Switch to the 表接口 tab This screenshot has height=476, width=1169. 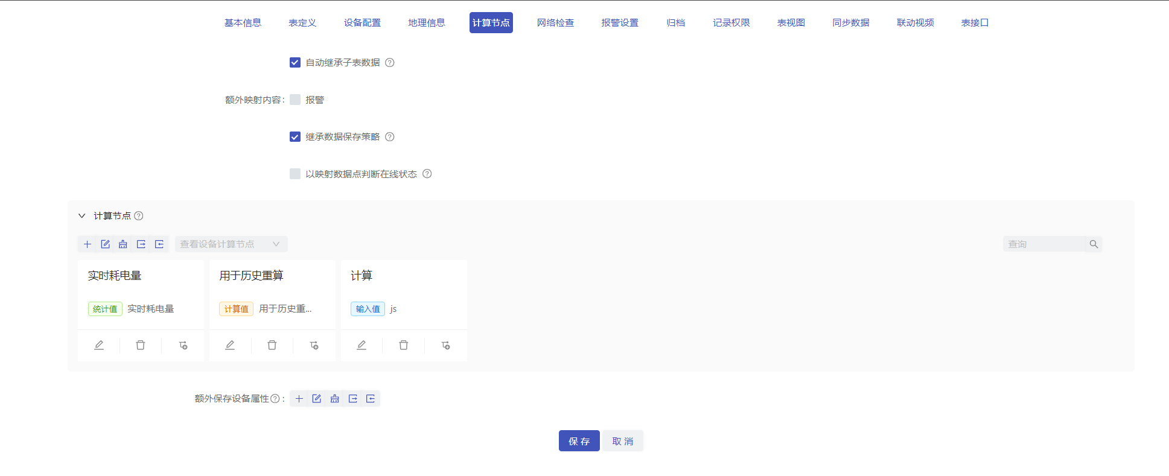click(975, 23)
